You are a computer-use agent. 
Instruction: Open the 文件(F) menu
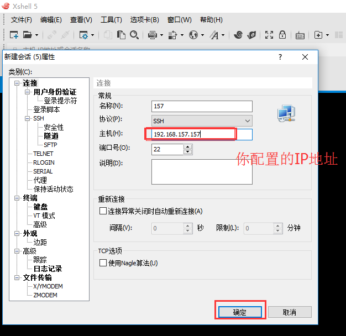(21, 20)
